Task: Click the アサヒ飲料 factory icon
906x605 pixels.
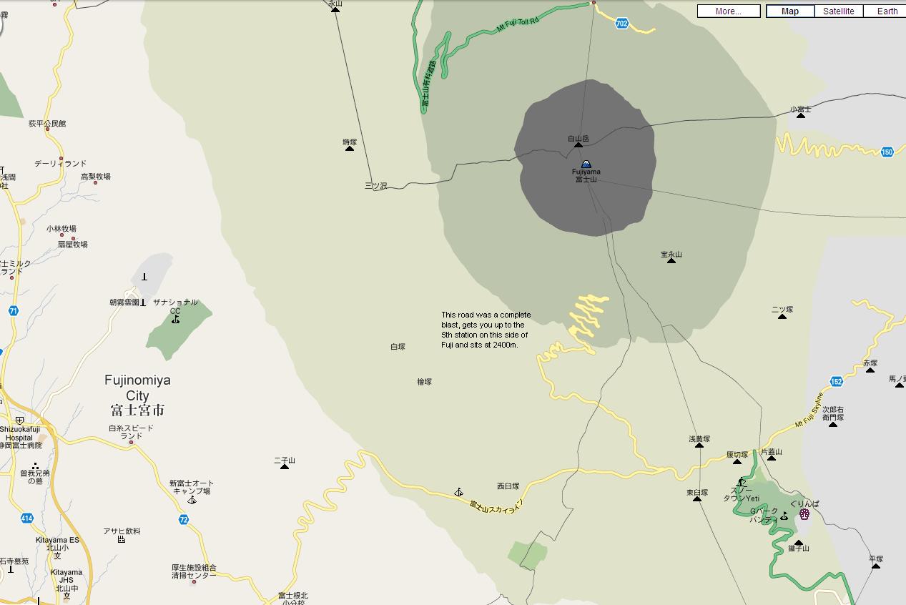Action: click(121, 539)
